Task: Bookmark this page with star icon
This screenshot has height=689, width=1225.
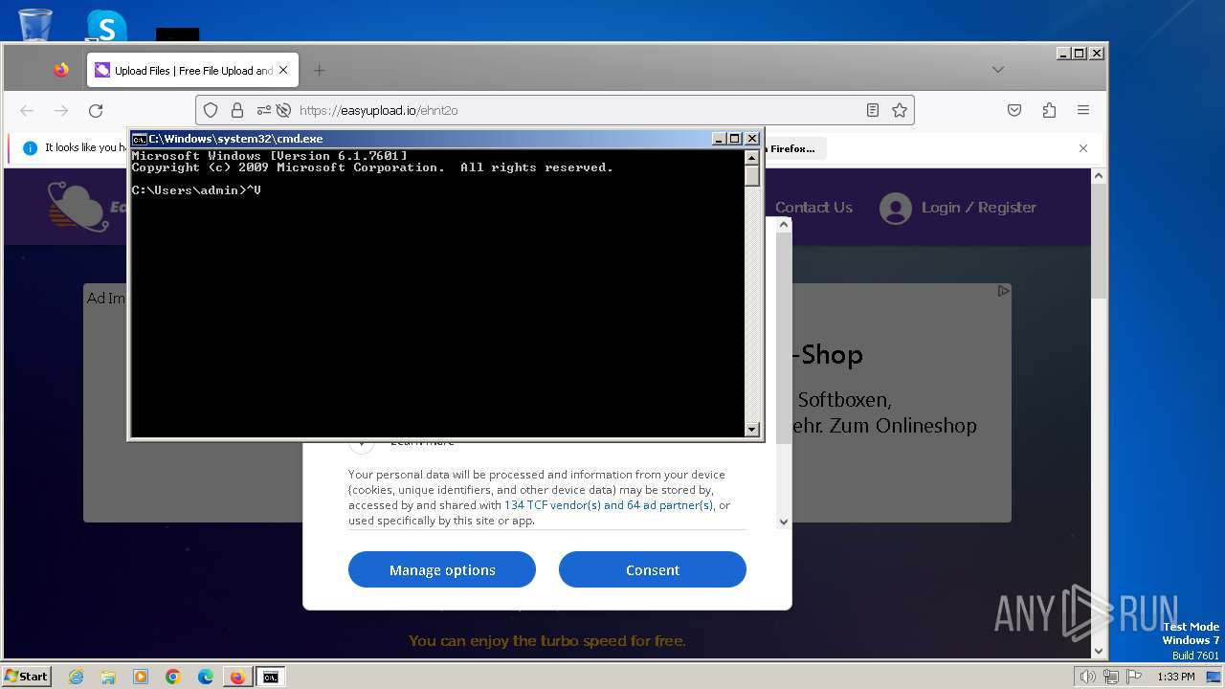Action: pos(900,110)
